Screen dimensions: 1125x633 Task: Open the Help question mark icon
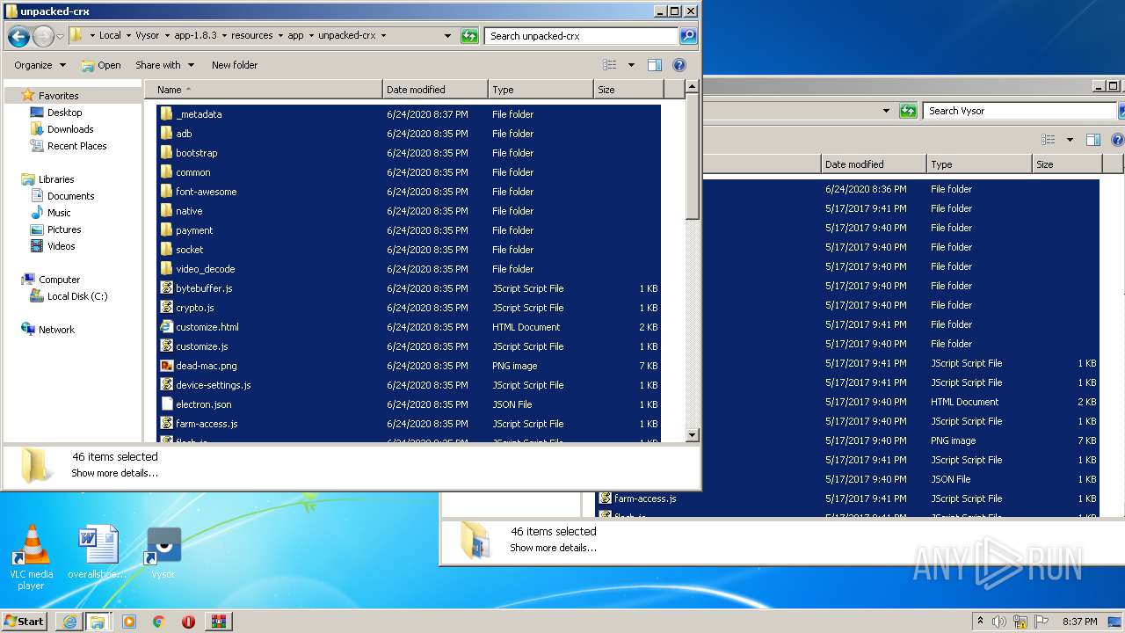click(679, 65)
